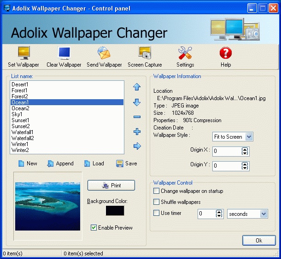Viewport: 281px width, 259px height.
Task: Click the Set Wallpaper toolbar icon
Action: (x=23, y=53)
